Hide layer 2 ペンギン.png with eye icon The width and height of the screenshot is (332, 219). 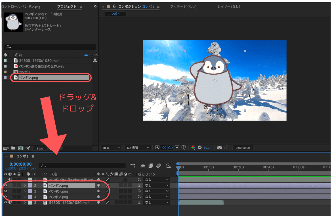click(x=5, y=185)
